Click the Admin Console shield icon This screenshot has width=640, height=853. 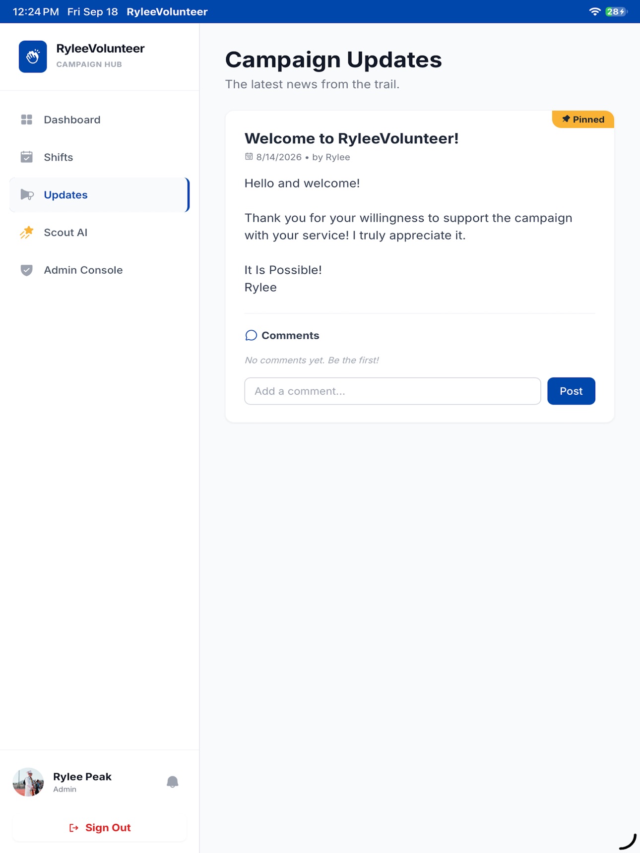(x=27, y=270)
